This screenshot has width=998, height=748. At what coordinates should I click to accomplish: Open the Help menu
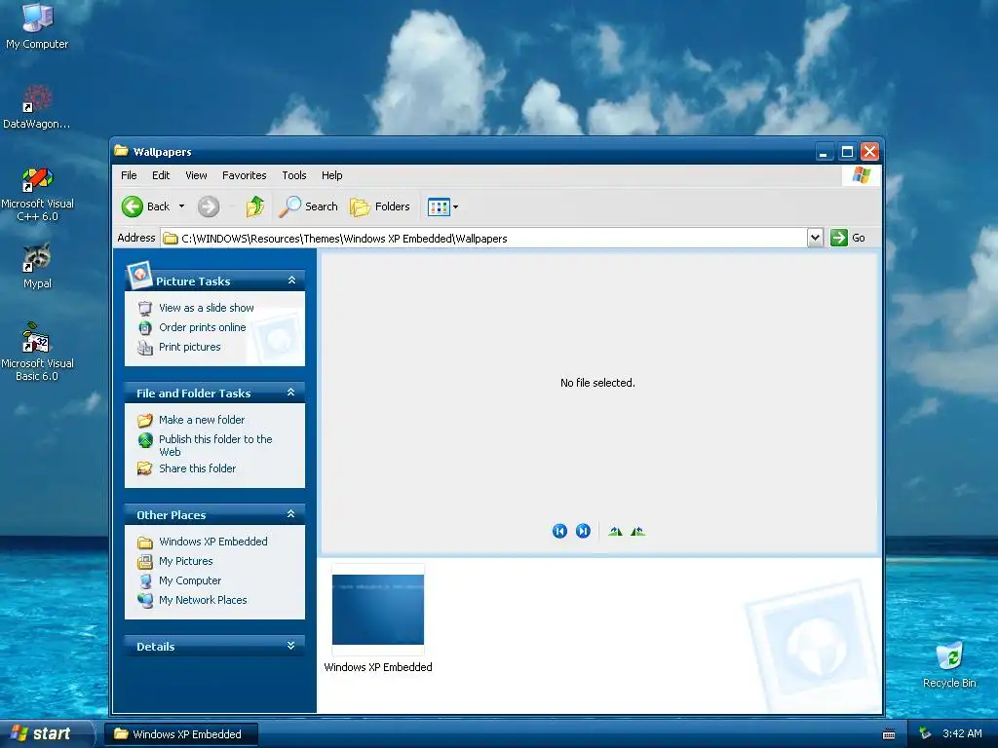tap(331, 175)
